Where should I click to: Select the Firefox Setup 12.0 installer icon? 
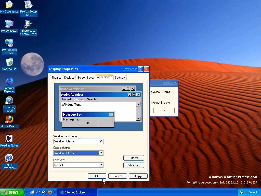pyautogui.click(x=29, y=8)
